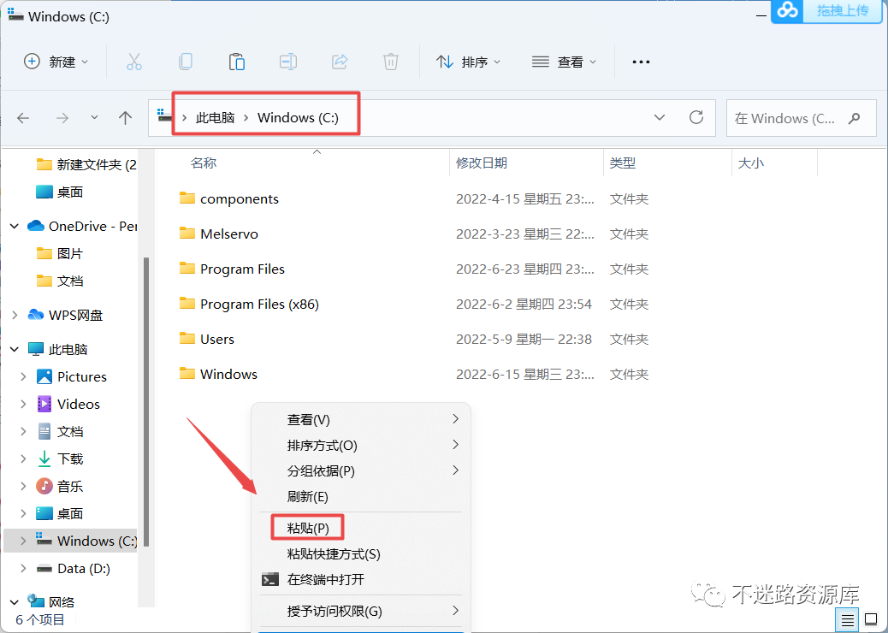Screen dimensions: 888x633
Task: Open the 新建 dropdown button
Action: 56,62
